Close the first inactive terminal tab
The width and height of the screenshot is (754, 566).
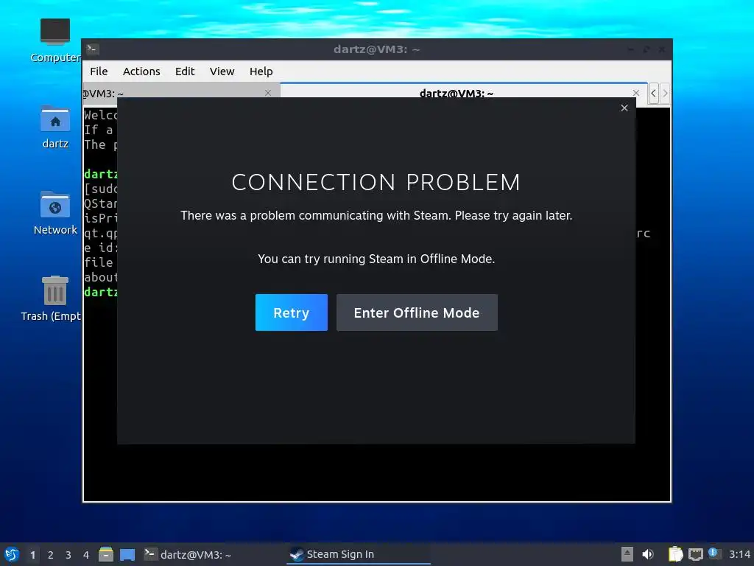tap(268, 93)
